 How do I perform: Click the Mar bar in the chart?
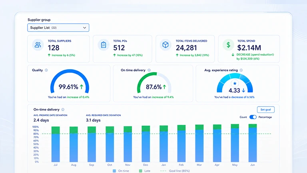click(199, 143)
